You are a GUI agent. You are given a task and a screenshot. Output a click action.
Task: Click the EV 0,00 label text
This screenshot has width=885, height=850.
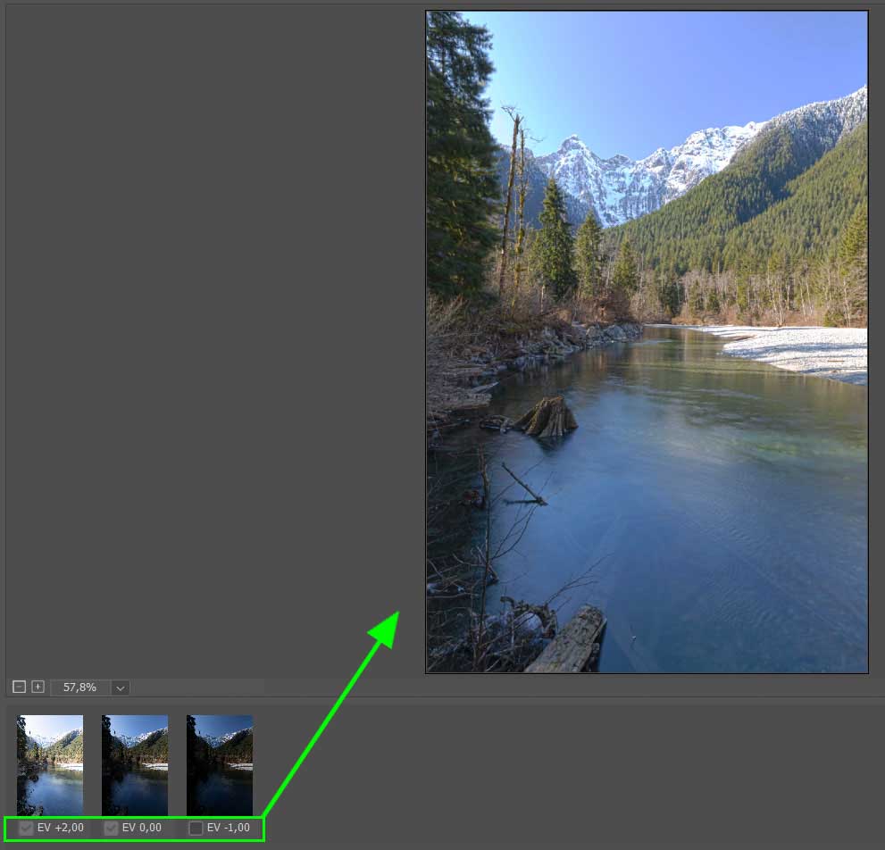[x=142, y=828]
